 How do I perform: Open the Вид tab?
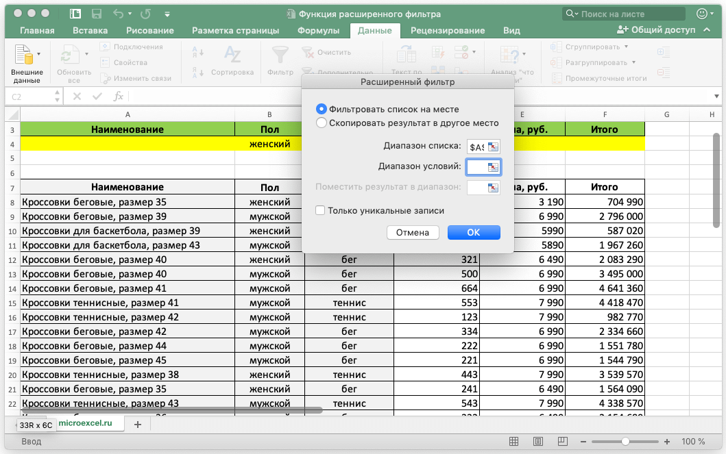(511, 31)
